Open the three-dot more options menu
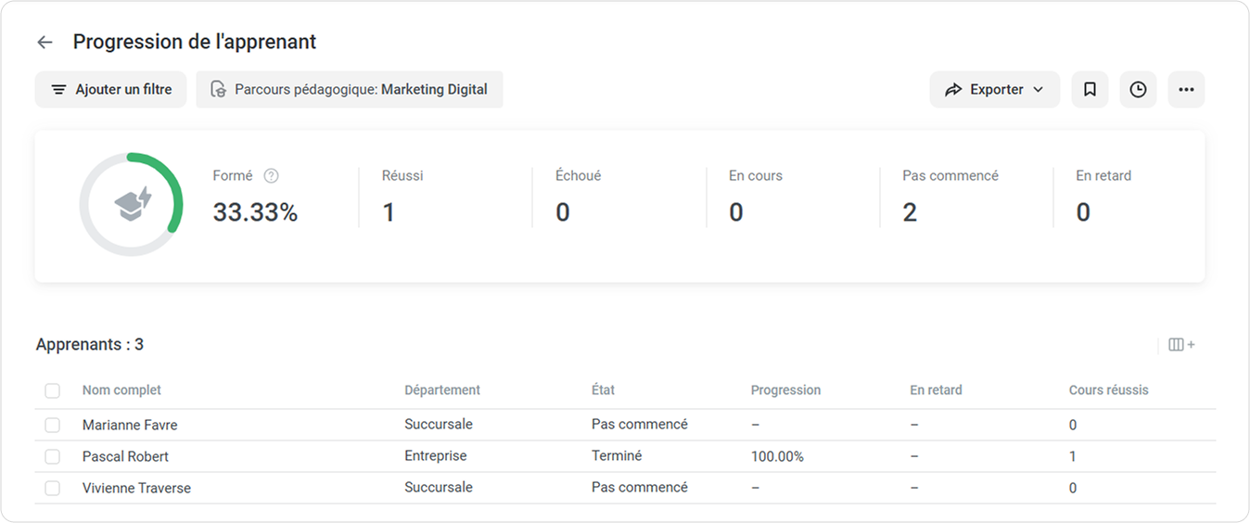This screenshot has height=523, width=1250. 1186,90
